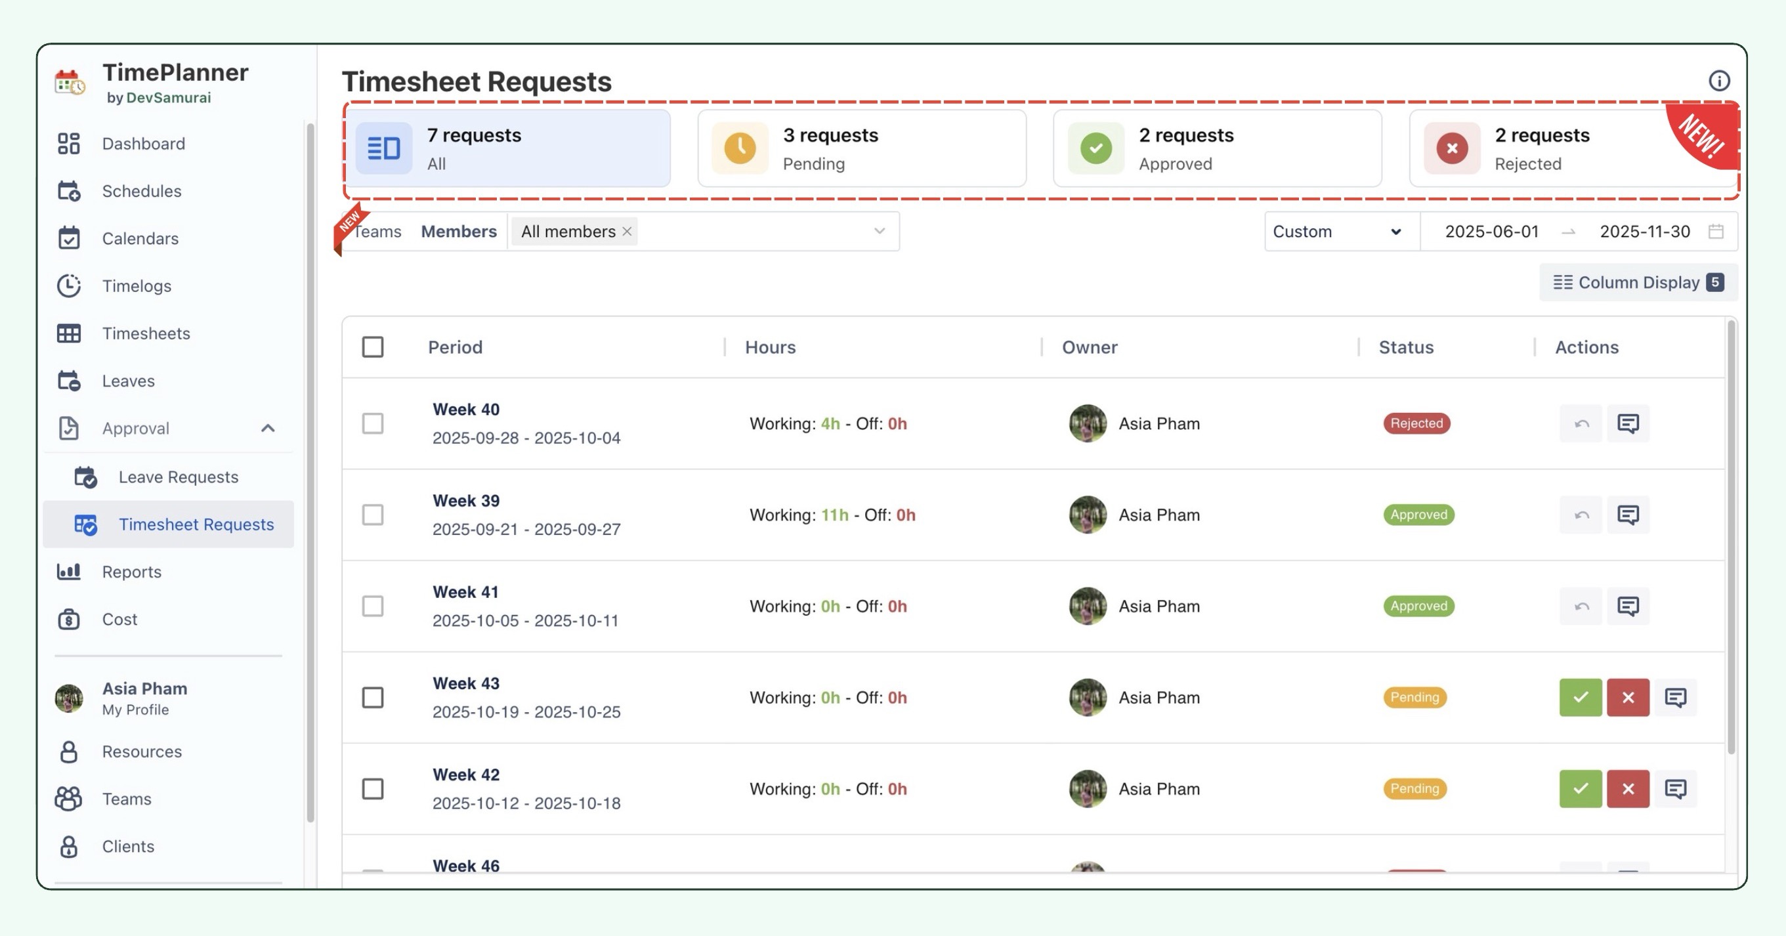Collapse the Approval section chevron

(x=268, y=429)
